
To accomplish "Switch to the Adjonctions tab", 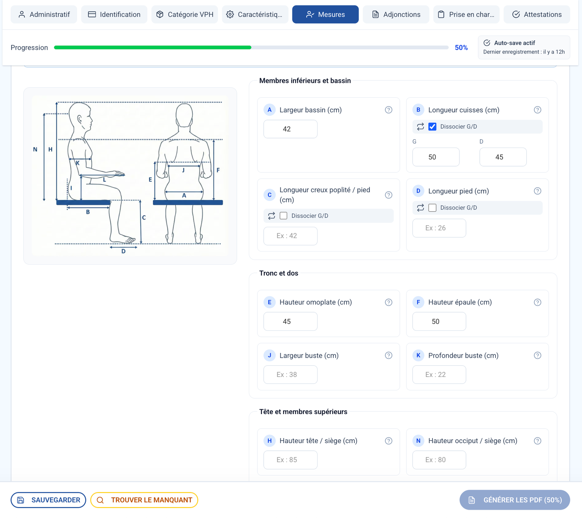I will 396,15.
